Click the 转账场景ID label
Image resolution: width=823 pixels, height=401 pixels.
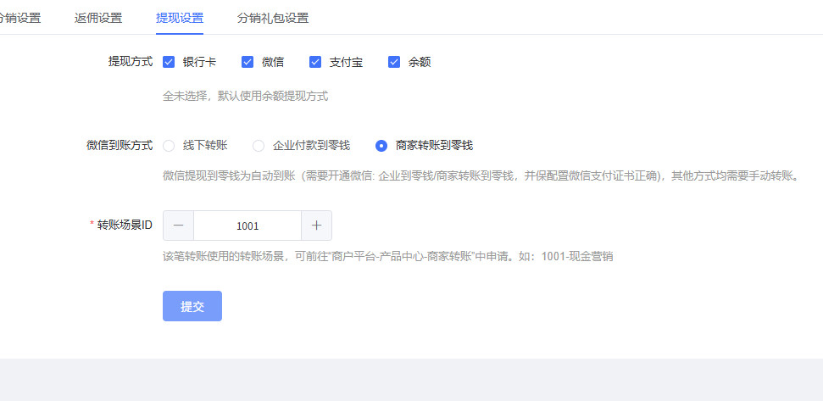click(125, 225)
